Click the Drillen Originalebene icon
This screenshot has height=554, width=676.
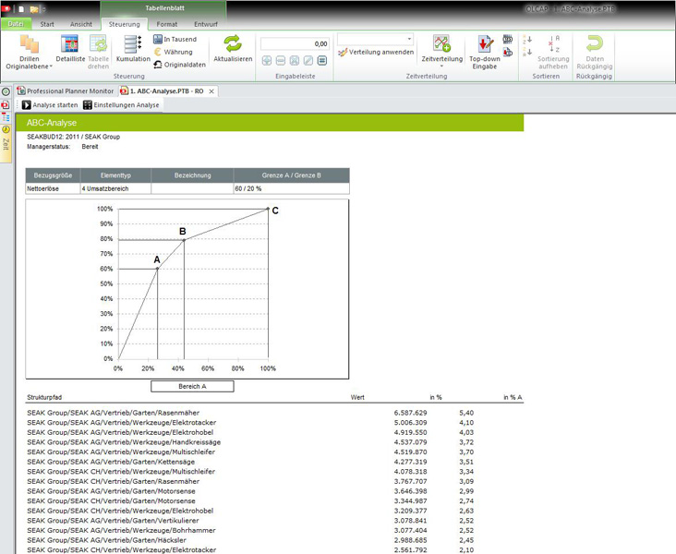click(30, 43)
